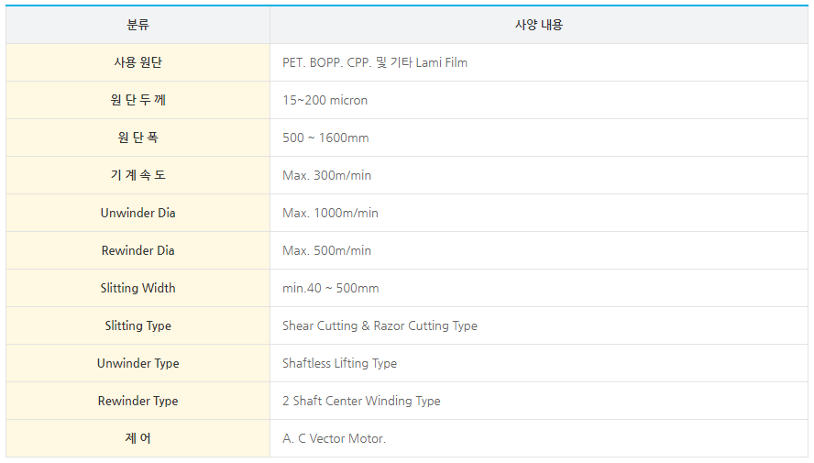Click the Max. 1000m/min value
814x463 pixels.
330,214
